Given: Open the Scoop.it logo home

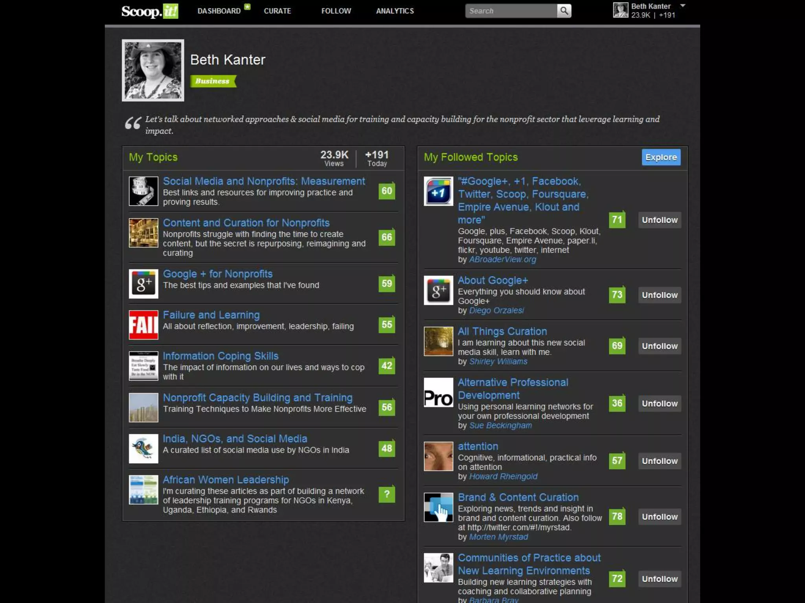Looking at the screenshot, I should 150,11.
